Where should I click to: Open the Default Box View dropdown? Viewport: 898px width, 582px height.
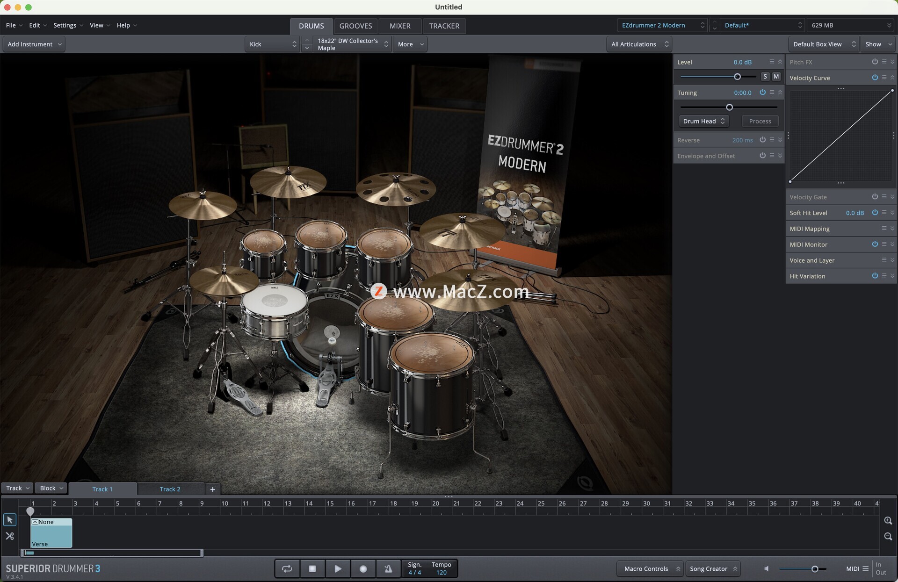824,44
